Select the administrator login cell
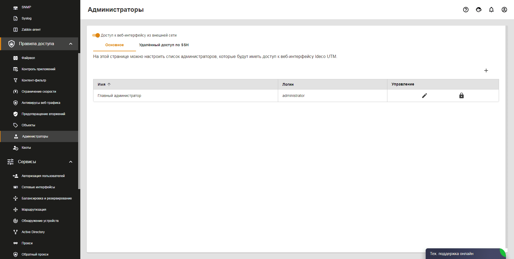This screenshot has height=259, width=514. click(332, 96)
